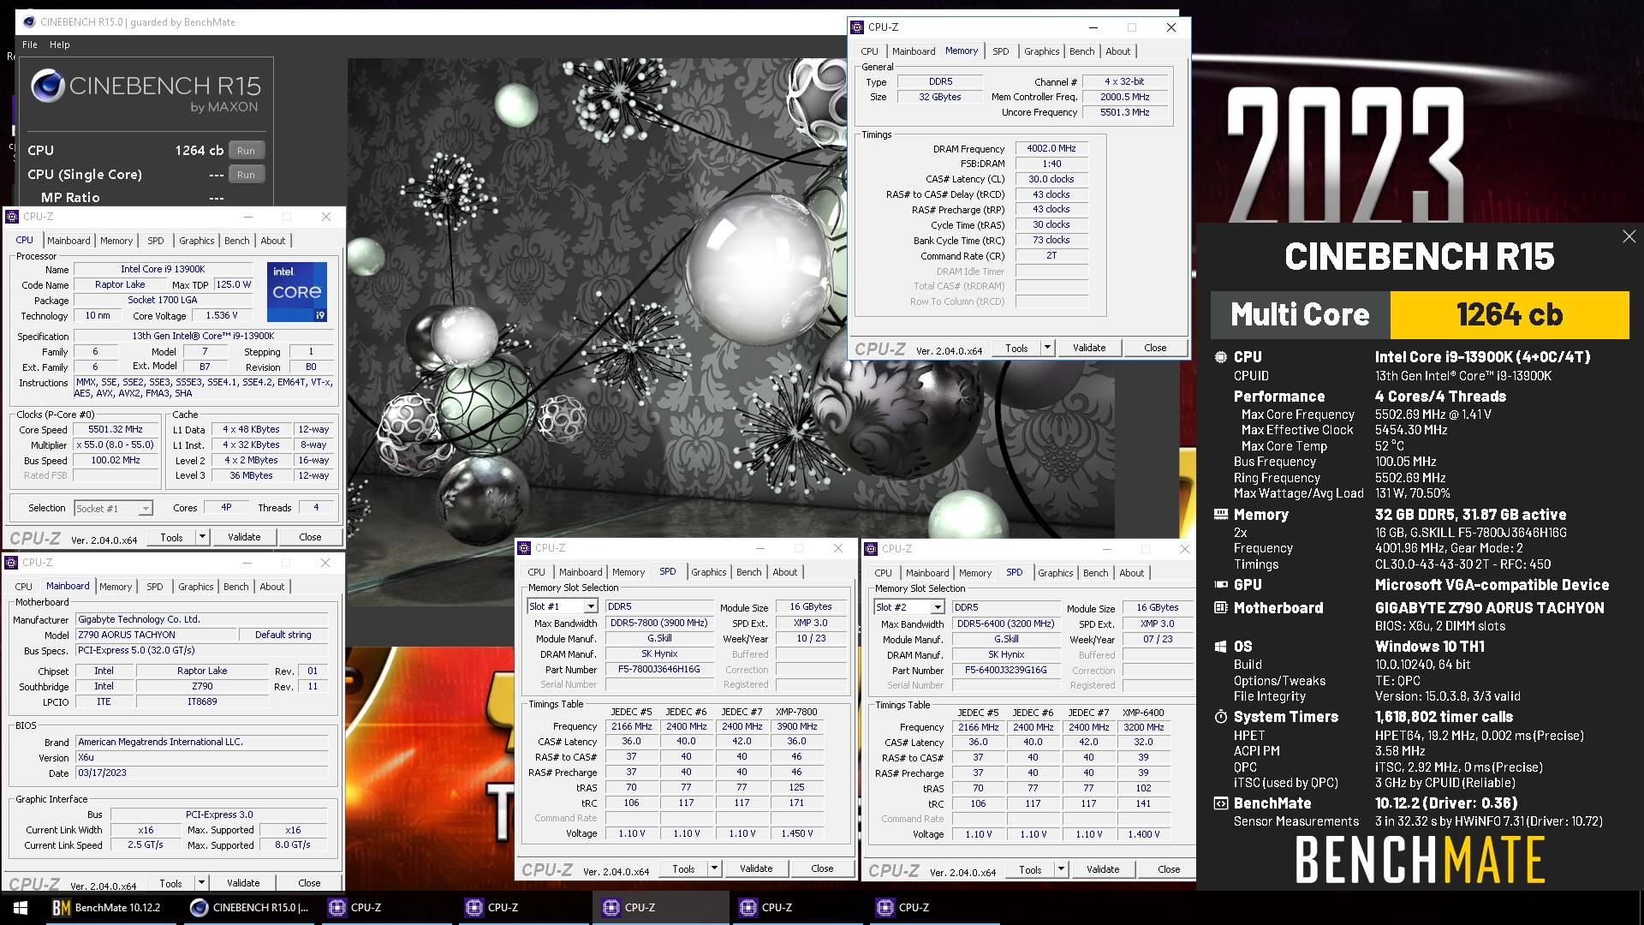Screen dimensions: 1644x925
Task: Open Graphics tab in CPU-Z Mainboard window
Action: coord(196,587)
